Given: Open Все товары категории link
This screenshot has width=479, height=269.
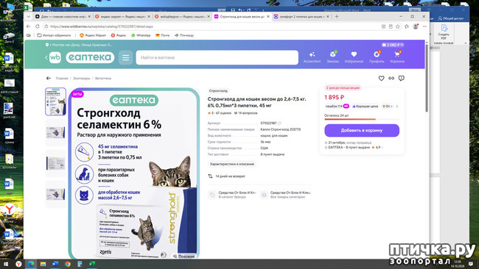Looking at the screenshot, I should tap(287, 195).
